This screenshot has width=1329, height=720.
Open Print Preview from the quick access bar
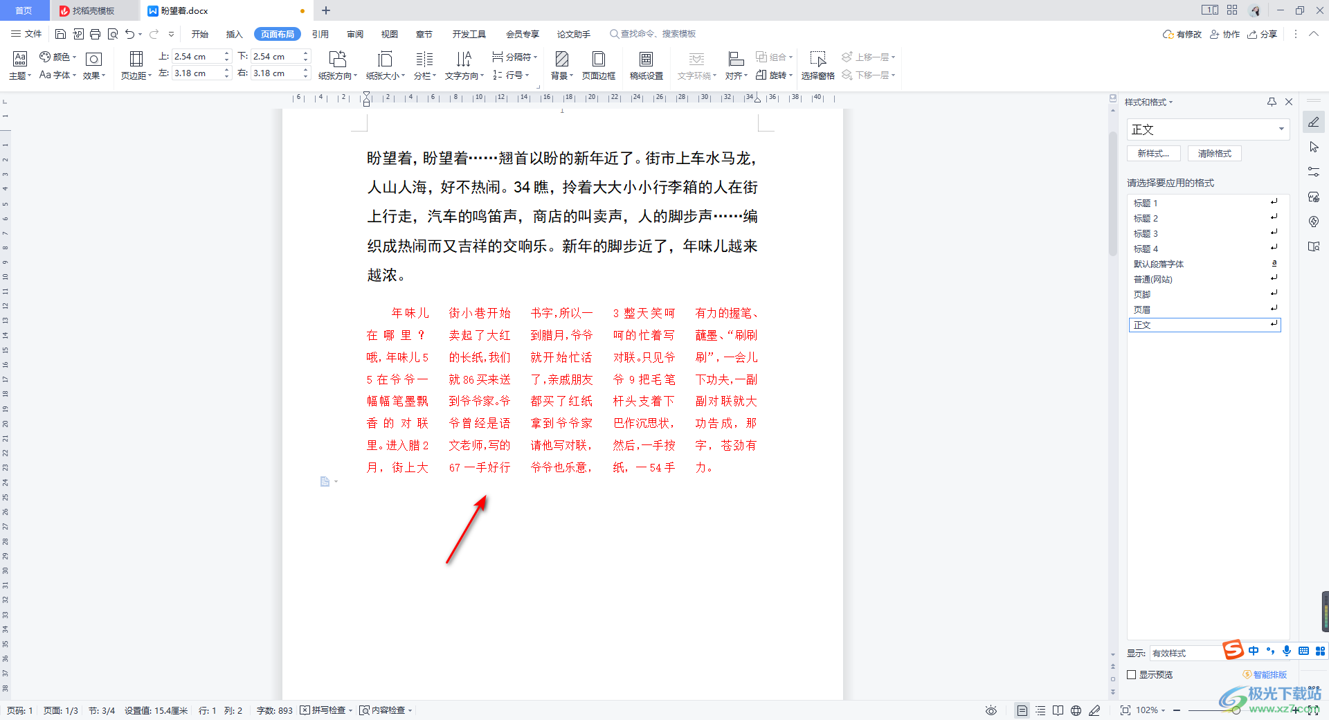click(112, 34)
